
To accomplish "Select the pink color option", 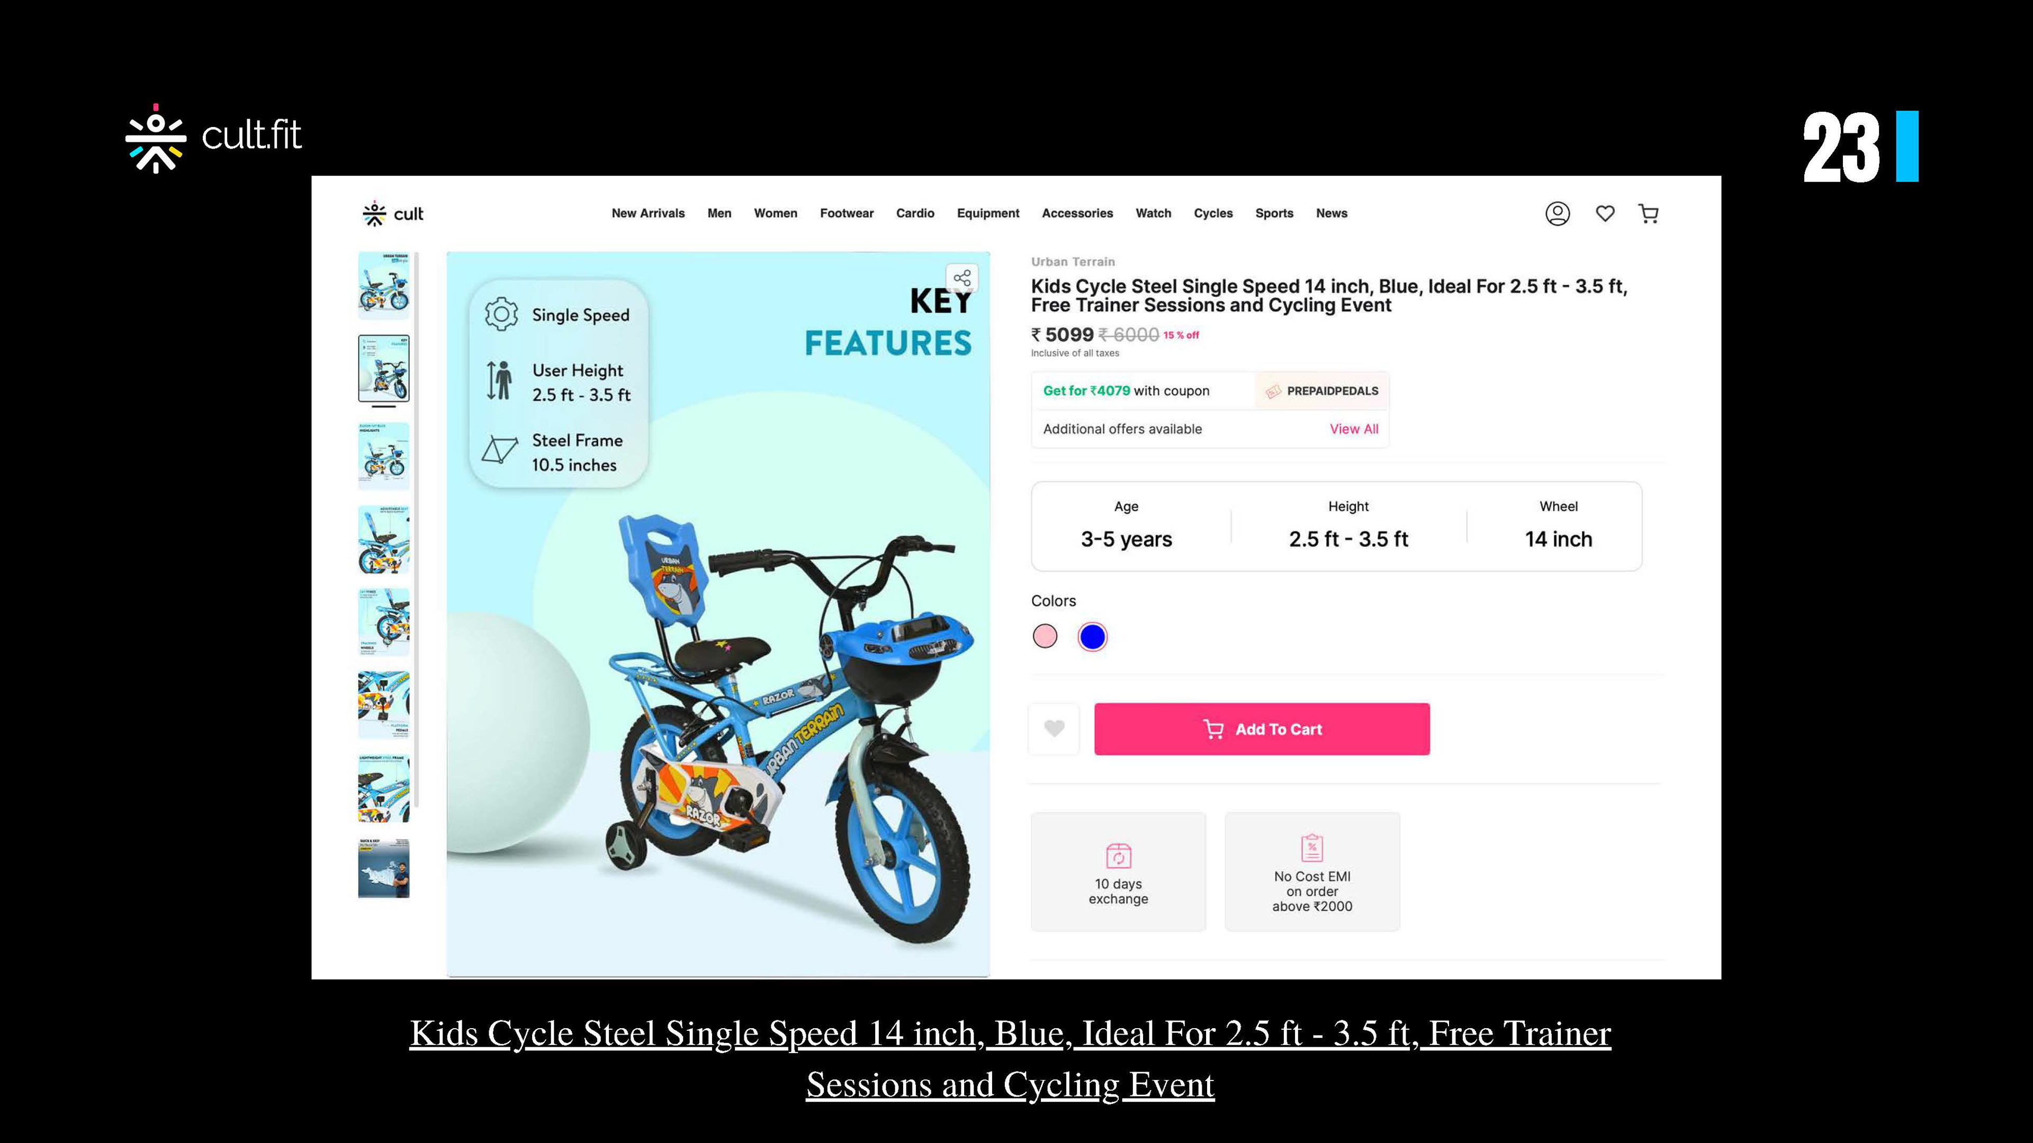I will (1045, 637).
